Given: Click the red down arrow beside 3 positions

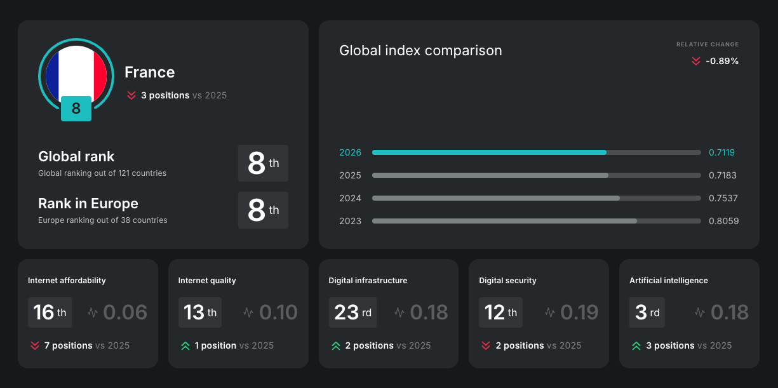Looking at the screenshot, I should 131,95.
